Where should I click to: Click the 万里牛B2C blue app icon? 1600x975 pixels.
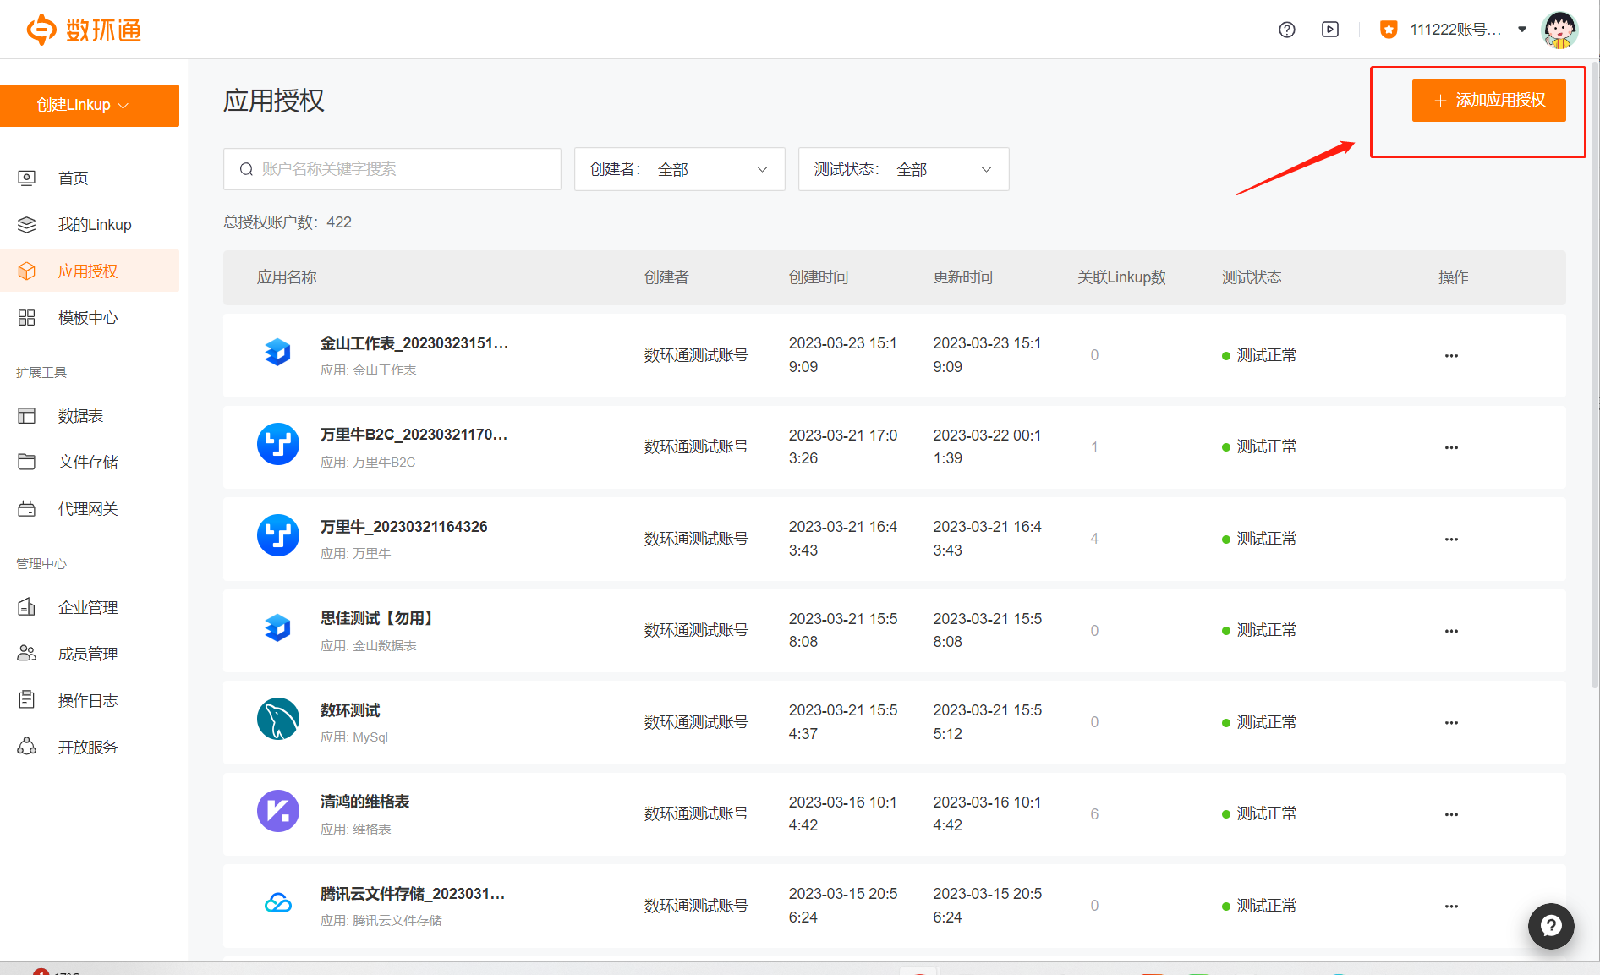277,445
